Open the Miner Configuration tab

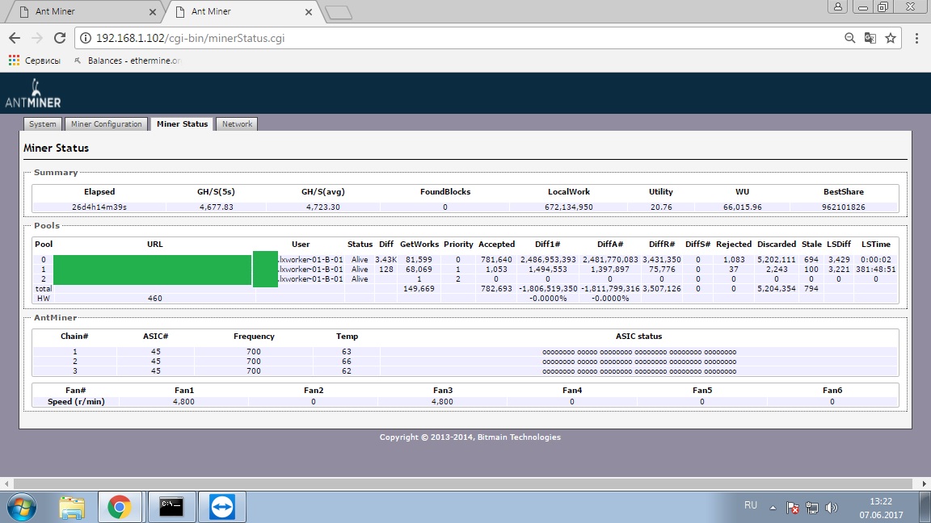[107, 124]
